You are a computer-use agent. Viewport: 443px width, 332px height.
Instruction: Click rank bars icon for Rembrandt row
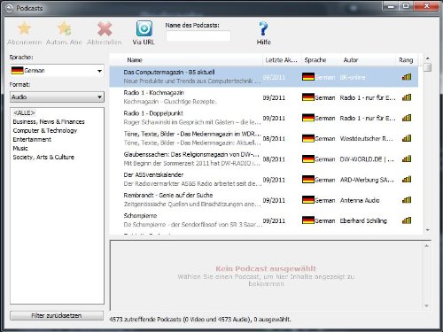pos(407,200)
